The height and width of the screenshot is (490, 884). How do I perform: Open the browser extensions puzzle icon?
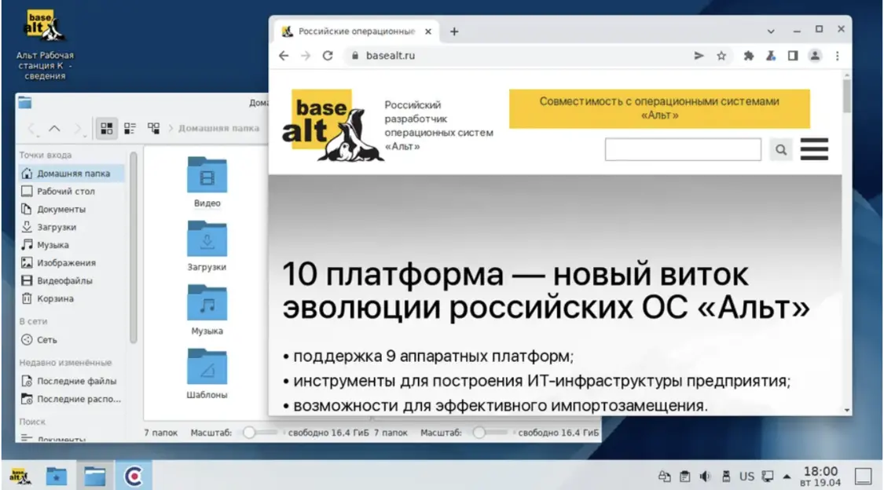point(748,56)
